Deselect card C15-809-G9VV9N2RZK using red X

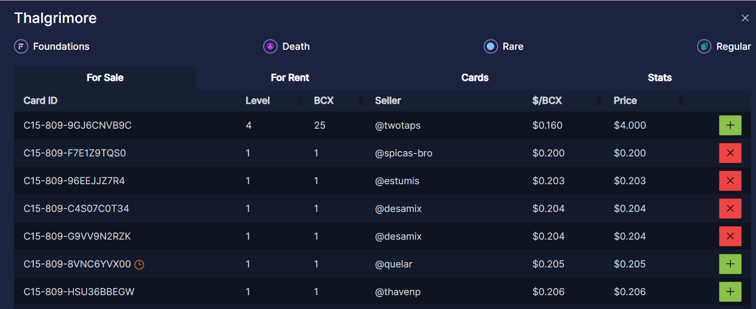click(x=730, y=236)
